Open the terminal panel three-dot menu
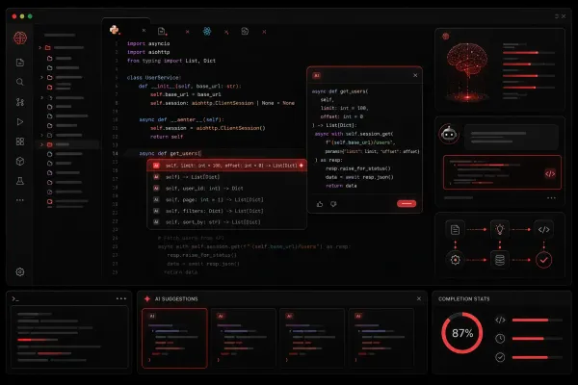Viewport: 578px width, 385px height. (121, 298)
